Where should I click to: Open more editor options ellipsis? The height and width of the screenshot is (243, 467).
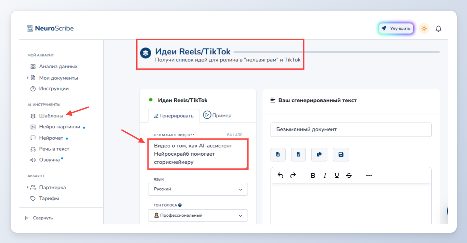click(369, 175)
